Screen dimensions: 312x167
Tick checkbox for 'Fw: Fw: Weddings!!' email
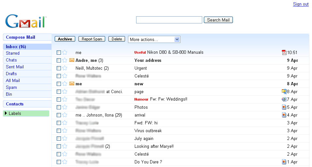[x=59, y=99]
